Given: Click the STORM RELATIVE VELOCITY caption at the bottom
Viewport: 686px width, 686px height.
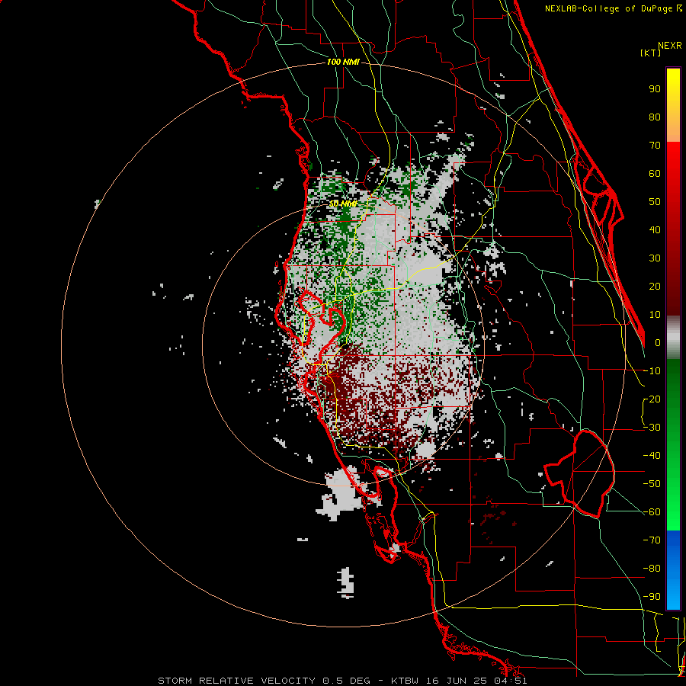Looking at the screenshot, I should pos(236,681).
